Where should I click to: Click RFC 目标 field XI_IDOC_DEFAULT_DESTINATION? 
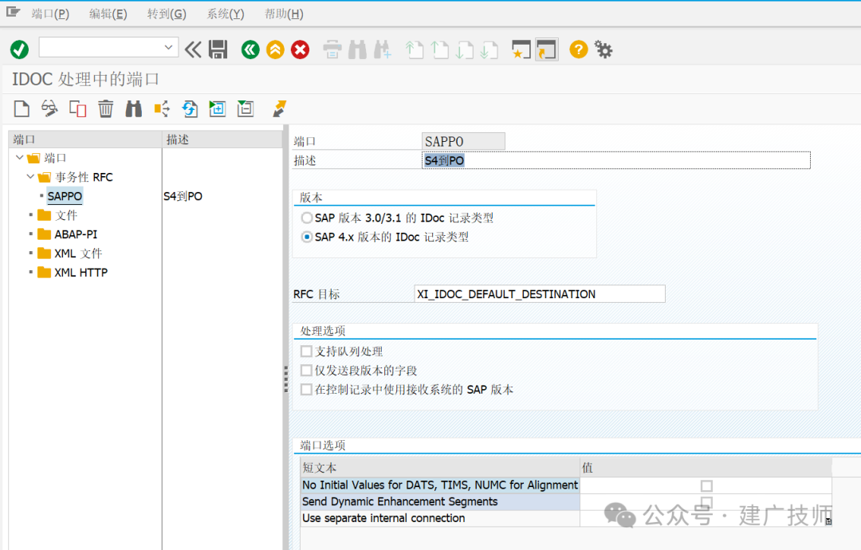point(539,294)
